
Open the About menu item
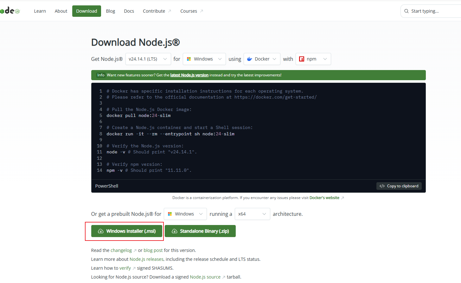(x=61, y=11)
